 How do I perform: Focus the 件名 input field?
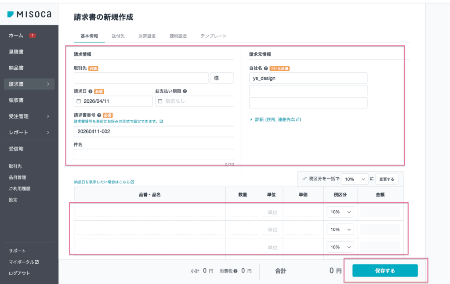[154, 155]
